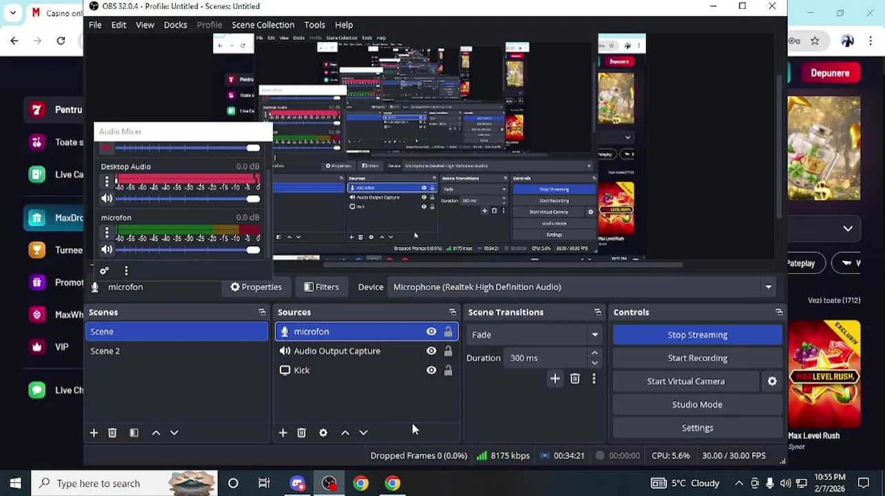
Task: Pop out the Scenes dock
Action: (262, 312)
